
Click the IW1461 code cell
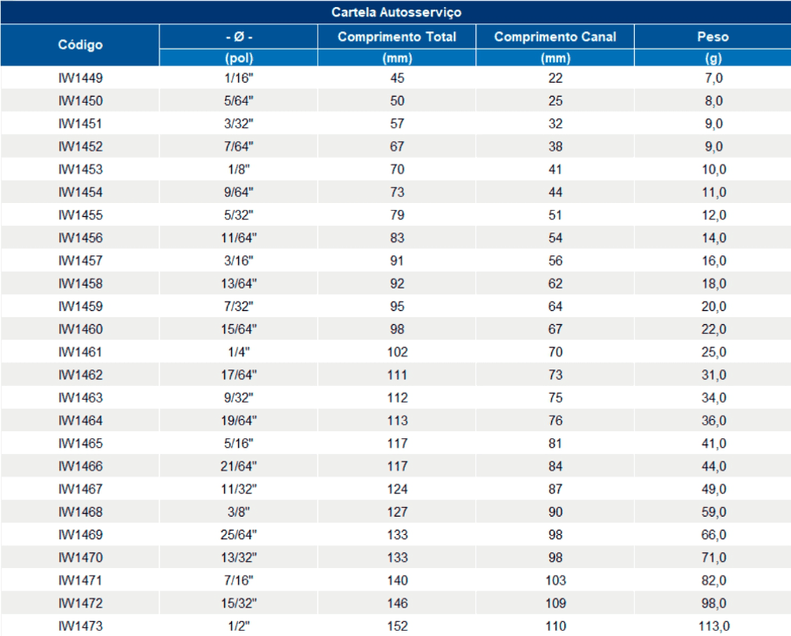point(80,352)
